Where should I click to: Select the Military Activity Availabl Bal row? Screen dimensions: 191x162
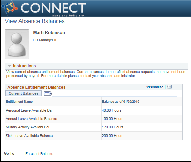coord(94,127)
